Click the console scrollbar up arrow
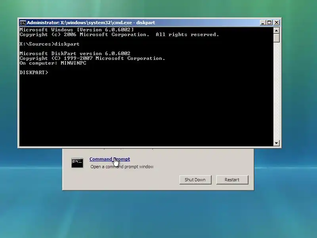Screen dimensions: 317x238 point(276,31)
